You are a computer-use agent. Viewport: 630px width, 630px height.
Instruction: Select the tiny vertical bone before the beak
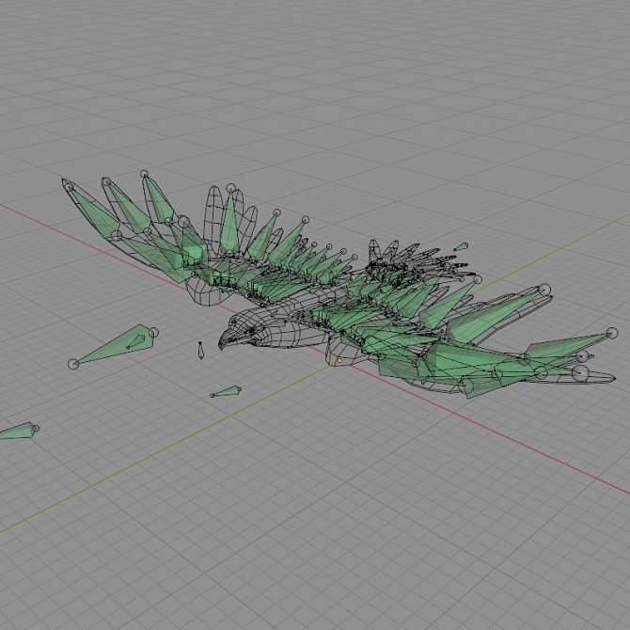point(200,350)
